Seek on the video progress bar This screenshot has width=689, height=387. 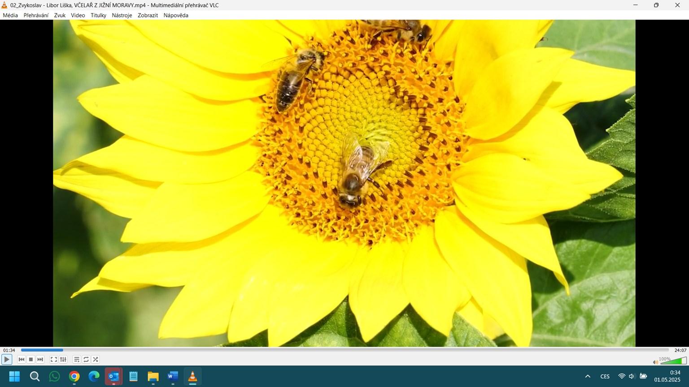(x=344, y=350)
